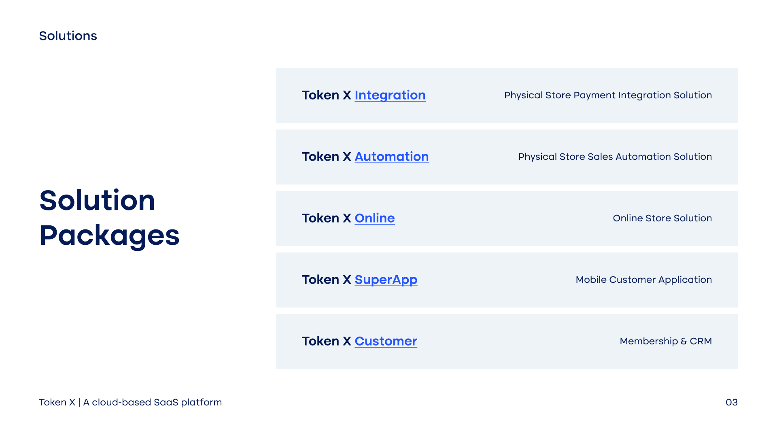This screenshot has width=777, height=437.
Task: Select the word Packages in the large title
Action: pos(109,235)
